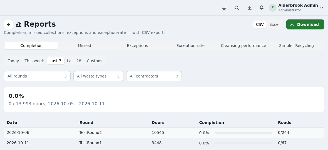
Task: Click the 0/67 roads value
Action: (282, 143)
